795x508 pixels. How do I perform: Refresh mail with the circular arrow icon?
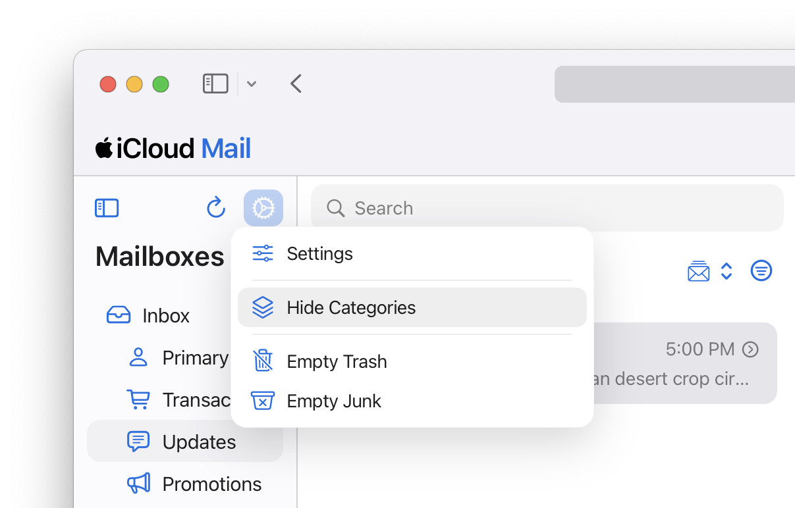point(216,208)
